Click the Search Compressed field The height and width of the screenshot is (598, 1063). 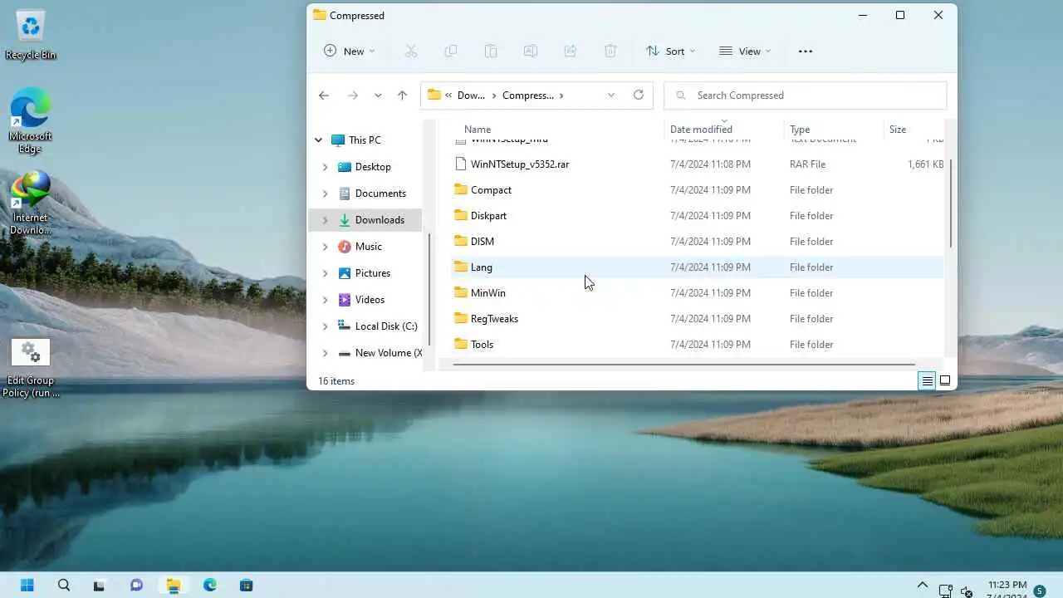pos(806,96)
